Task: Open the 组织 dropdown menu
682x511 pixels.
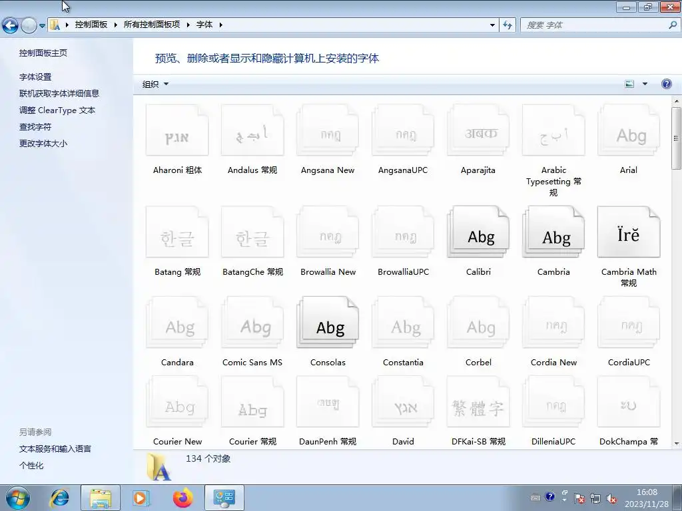Action: (155, 85)
